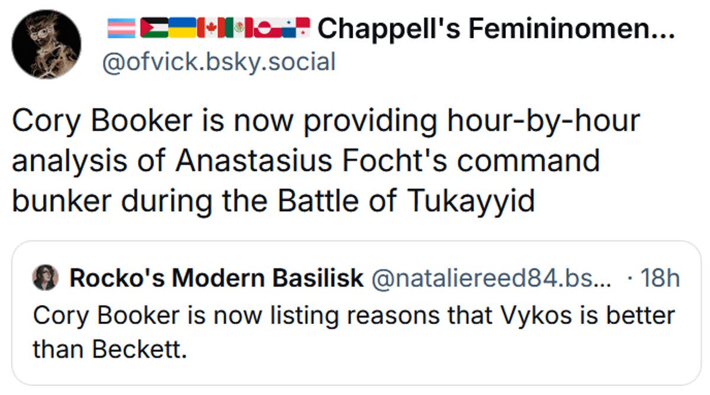Click the word "Vykos" in quoted post
The height and width of the screenshot is (395, 710).
tap(532, 315)
